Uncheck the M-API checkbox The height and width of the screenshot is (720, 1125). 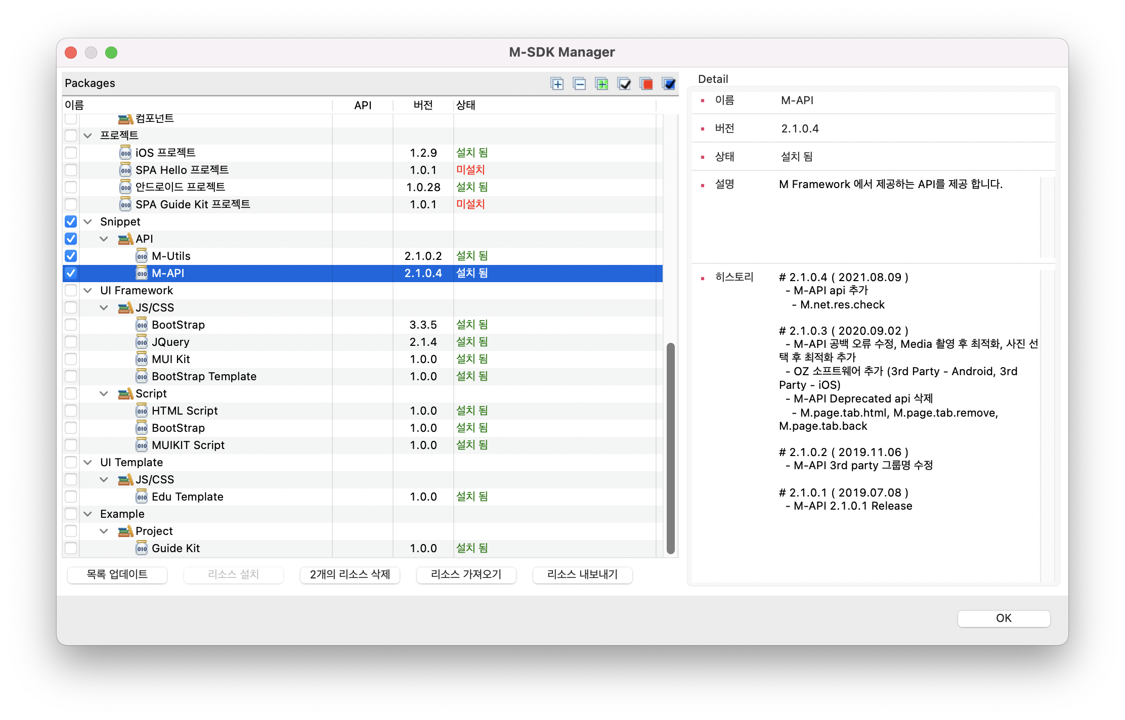71,273
